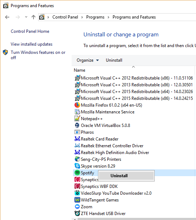Go back with the left arrow button
This screenshot has height=220, width=196.
(x=7, y=17)
